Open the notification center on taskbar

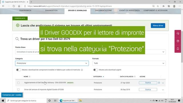tap(179, 100)
